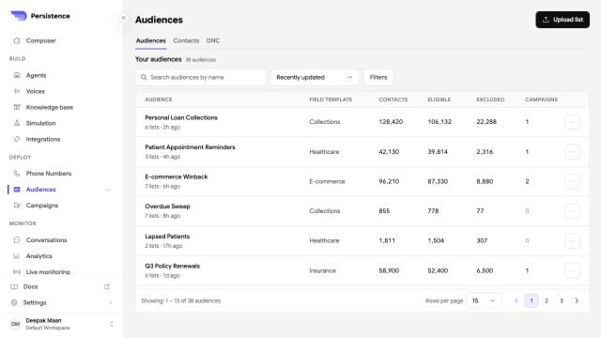The image size is (601, 338).
Task: Click the Live monitoring icon
Action: point(17,271)
